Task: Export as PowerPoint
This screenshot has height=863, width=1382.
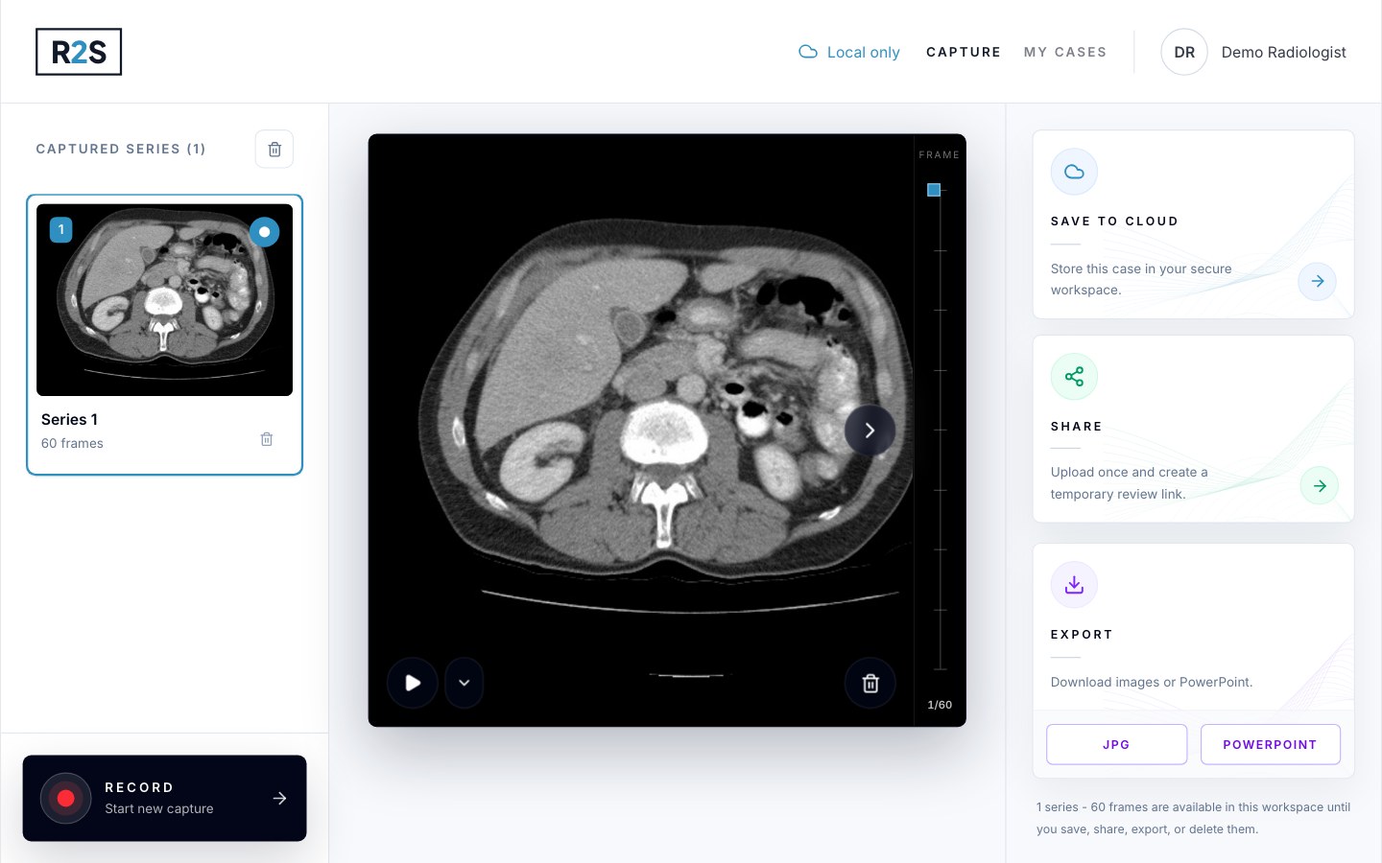Action: [x=1270, y=744]
